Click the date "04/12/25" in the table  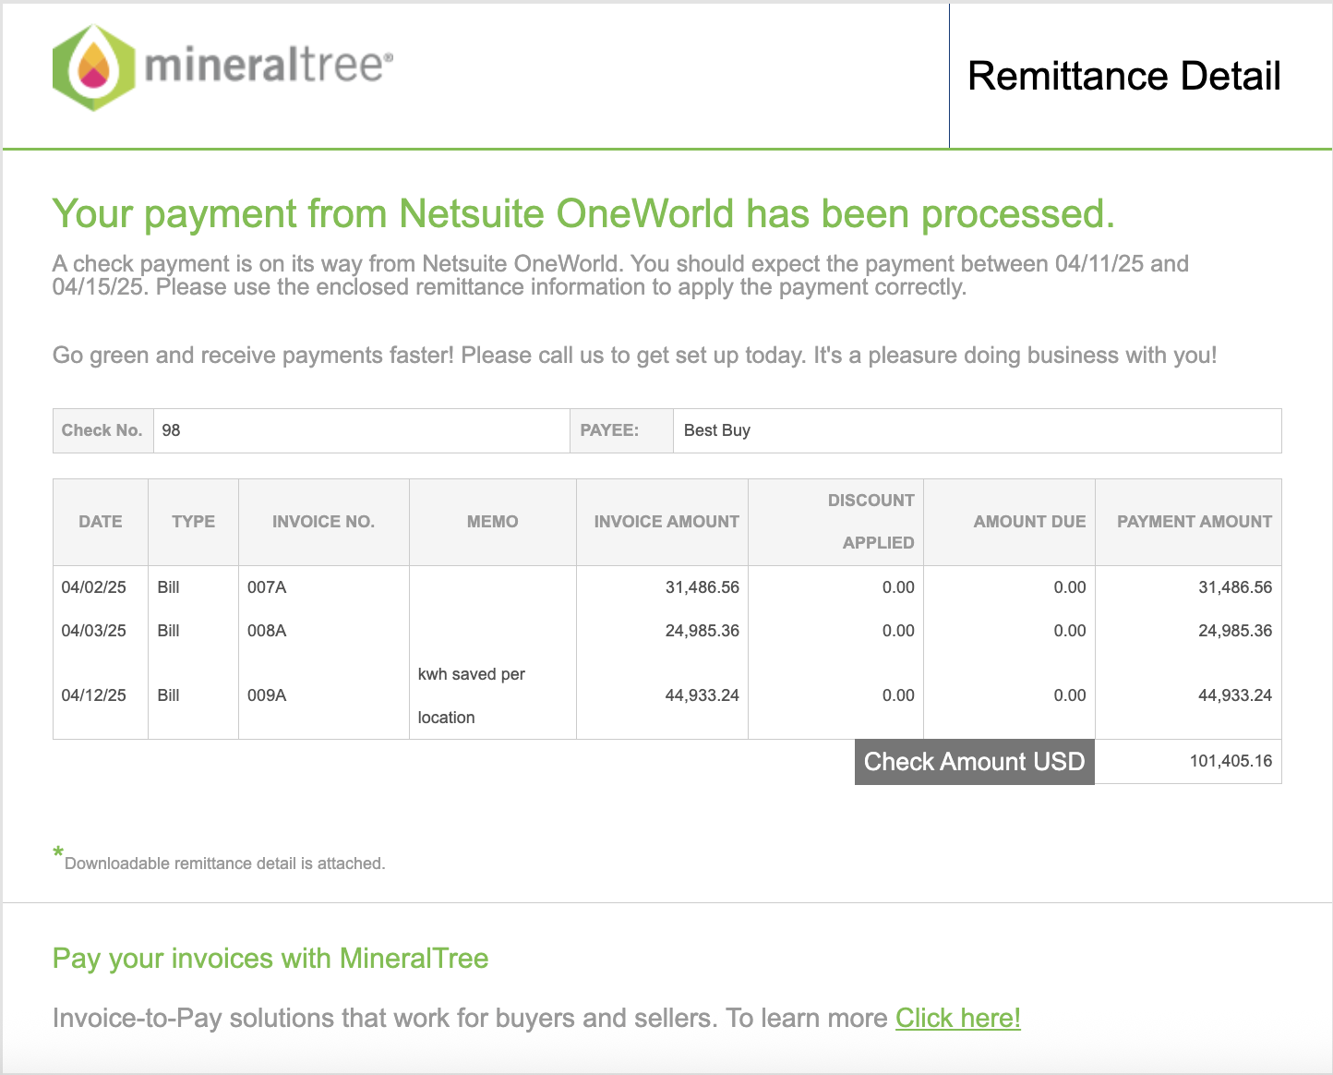tap(94, 695)
